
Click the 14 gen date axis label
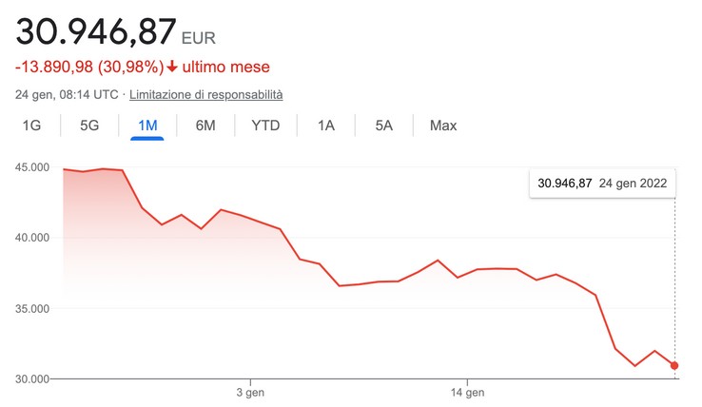click(467, 393)
